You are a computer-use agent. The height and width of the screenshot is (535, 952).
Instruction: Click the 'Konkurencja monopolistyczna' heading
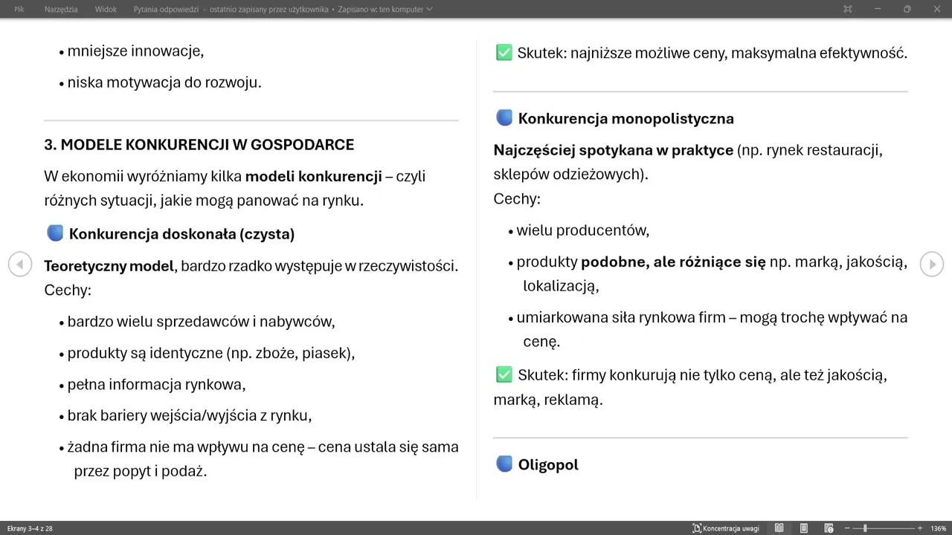[625, 118]
